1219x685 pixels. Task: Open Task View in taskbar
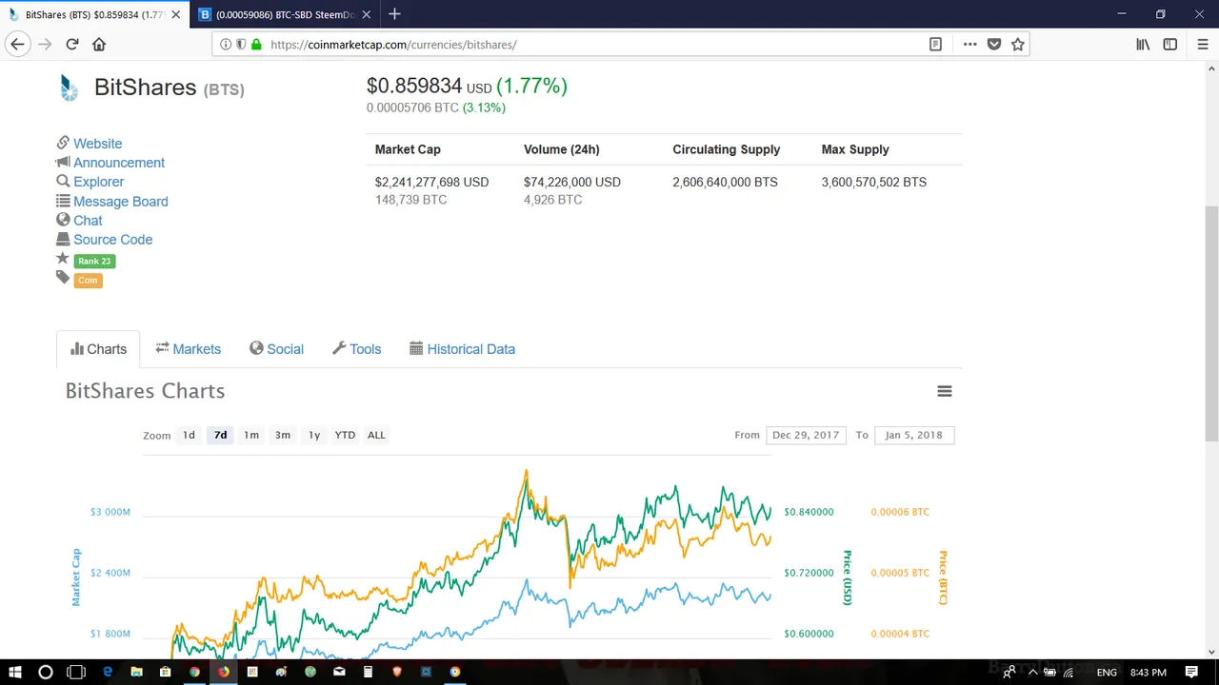(76, 672)
